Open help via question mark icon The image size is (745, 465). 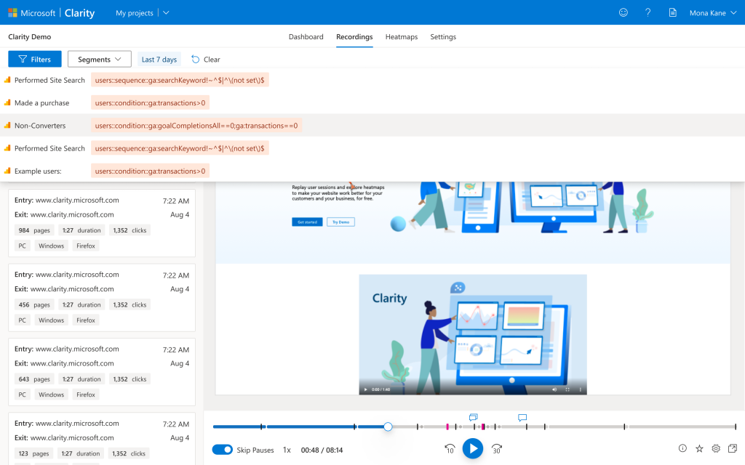click(x=648, y=12)
